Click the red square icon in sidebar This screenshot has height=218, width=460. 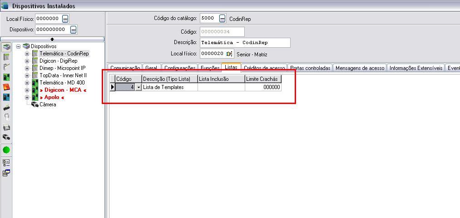[x=6, y=86]
